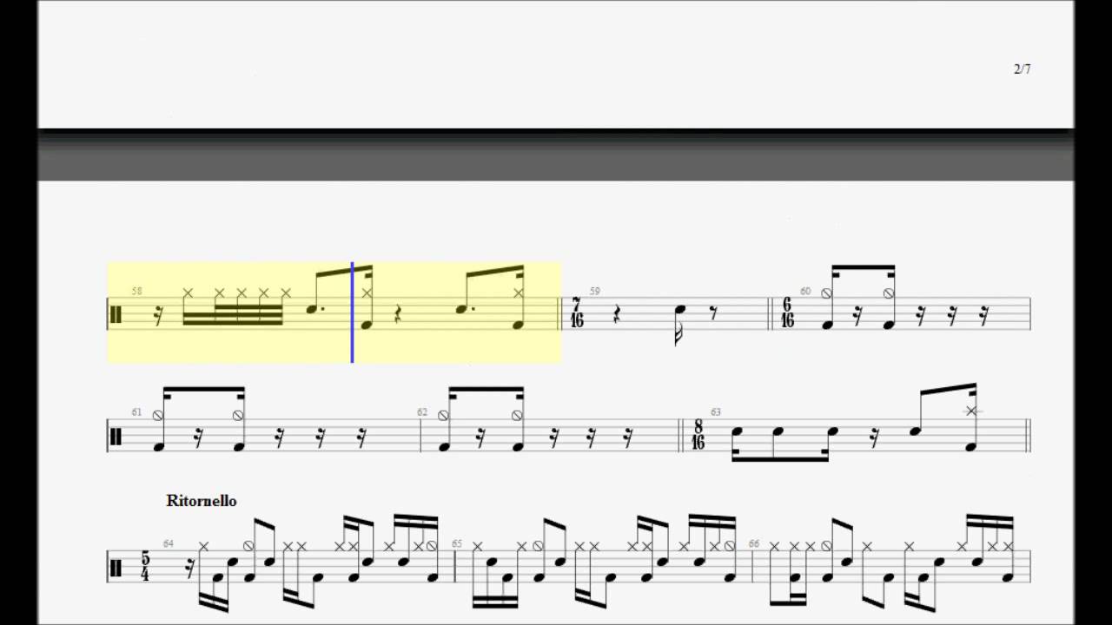
Task: Click measure number 60
Action: click(x=805, y=291)
